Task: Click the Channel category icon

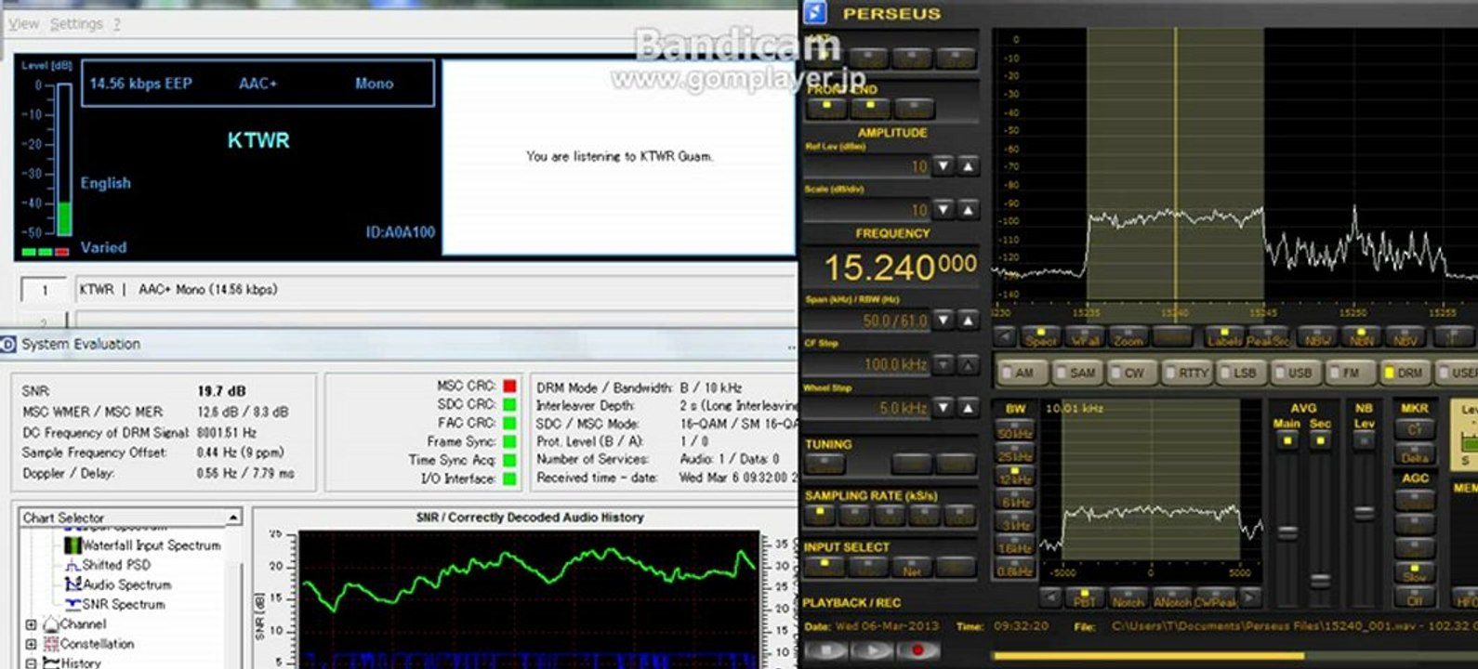Action: point(51,624)
